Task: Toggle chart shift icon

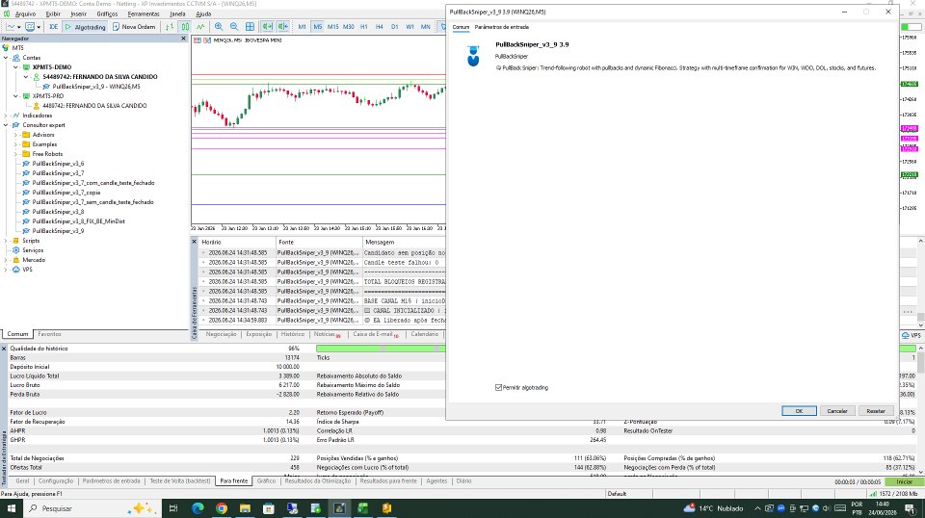Action: click(282, 27)
